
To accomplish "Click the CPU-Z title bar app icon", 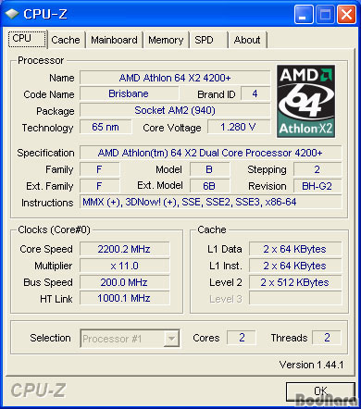I will coord(12,14).
